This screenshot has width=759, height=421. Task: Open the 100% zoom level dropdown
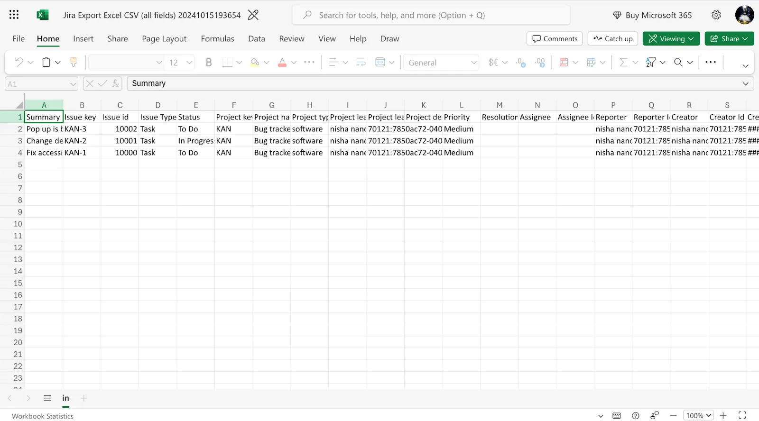pyautogui.click(x=698, y=415)
